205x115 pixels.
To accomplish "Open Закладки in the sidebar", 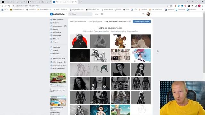I will [x=56, y=47].
